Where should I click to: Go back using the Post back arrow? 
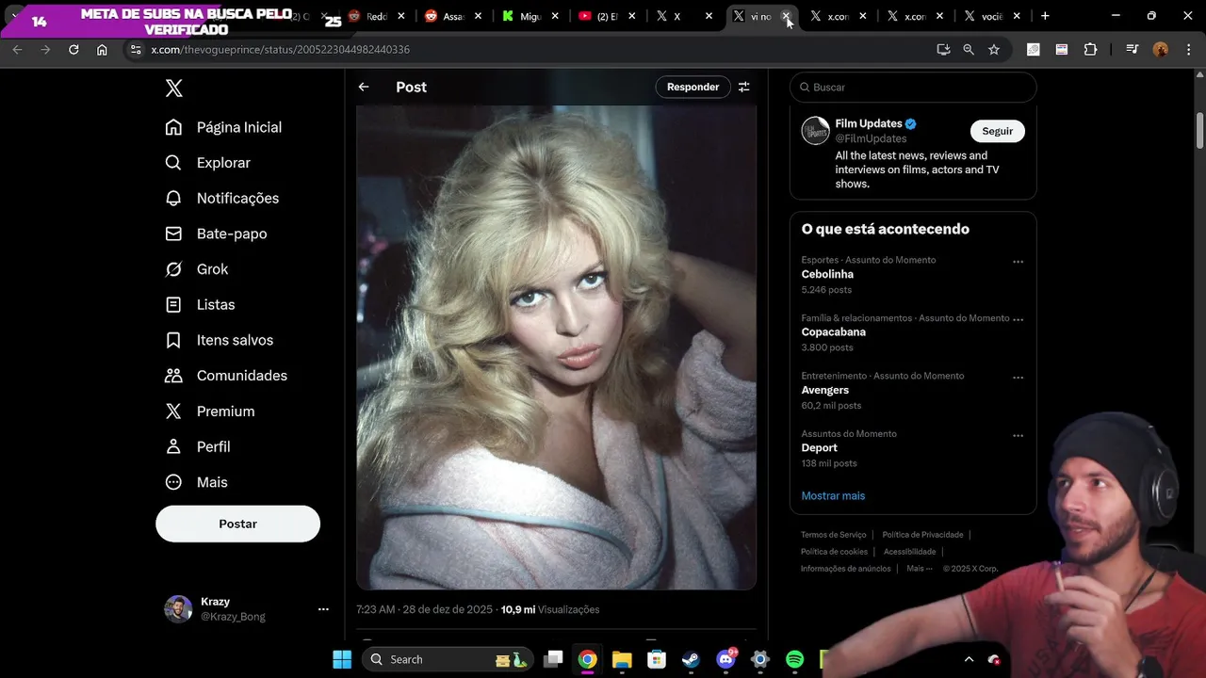[364, 87]
